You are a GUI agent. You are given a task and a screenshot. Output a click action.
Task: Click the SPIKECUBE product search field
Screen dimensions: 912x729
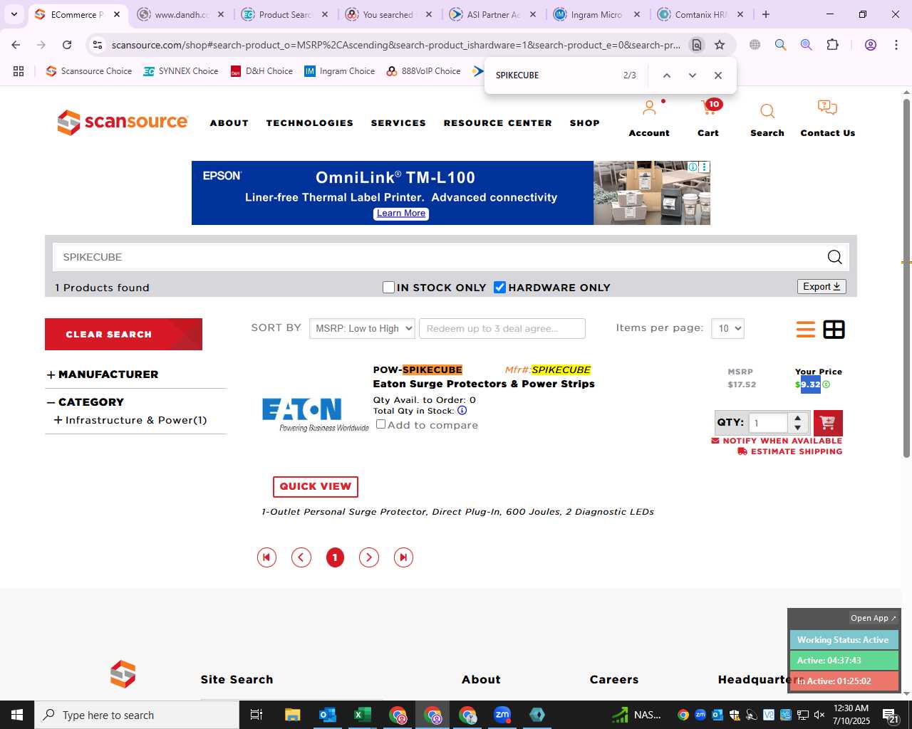point(438,257)
